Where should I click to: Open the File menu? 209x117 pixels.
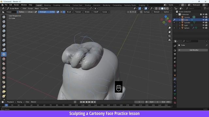pos(6,5)
